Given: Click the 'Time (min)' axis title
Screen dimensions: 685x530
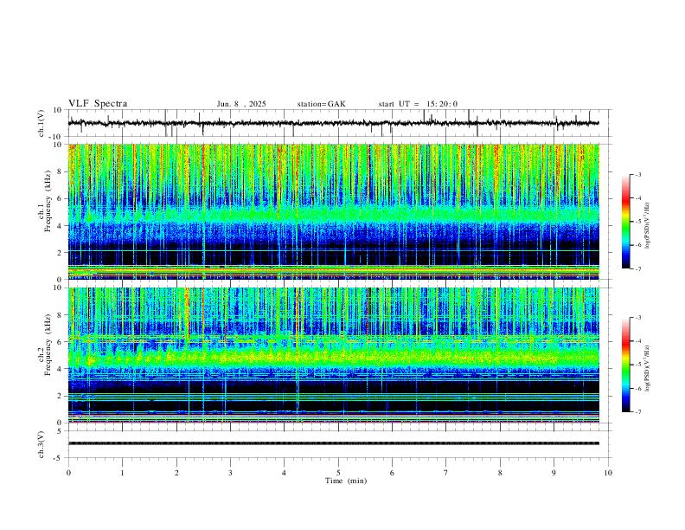Looking at the screenshot, I should (346, 481).
